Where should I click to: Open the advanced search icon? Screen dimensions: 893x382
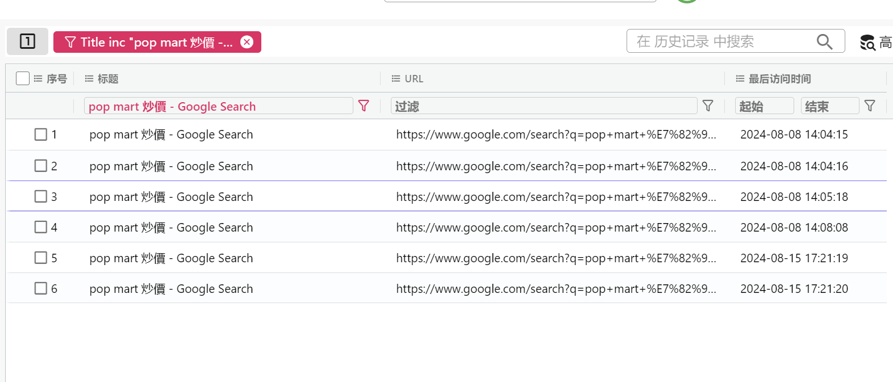pyautogui.click(x=867, y=43)
